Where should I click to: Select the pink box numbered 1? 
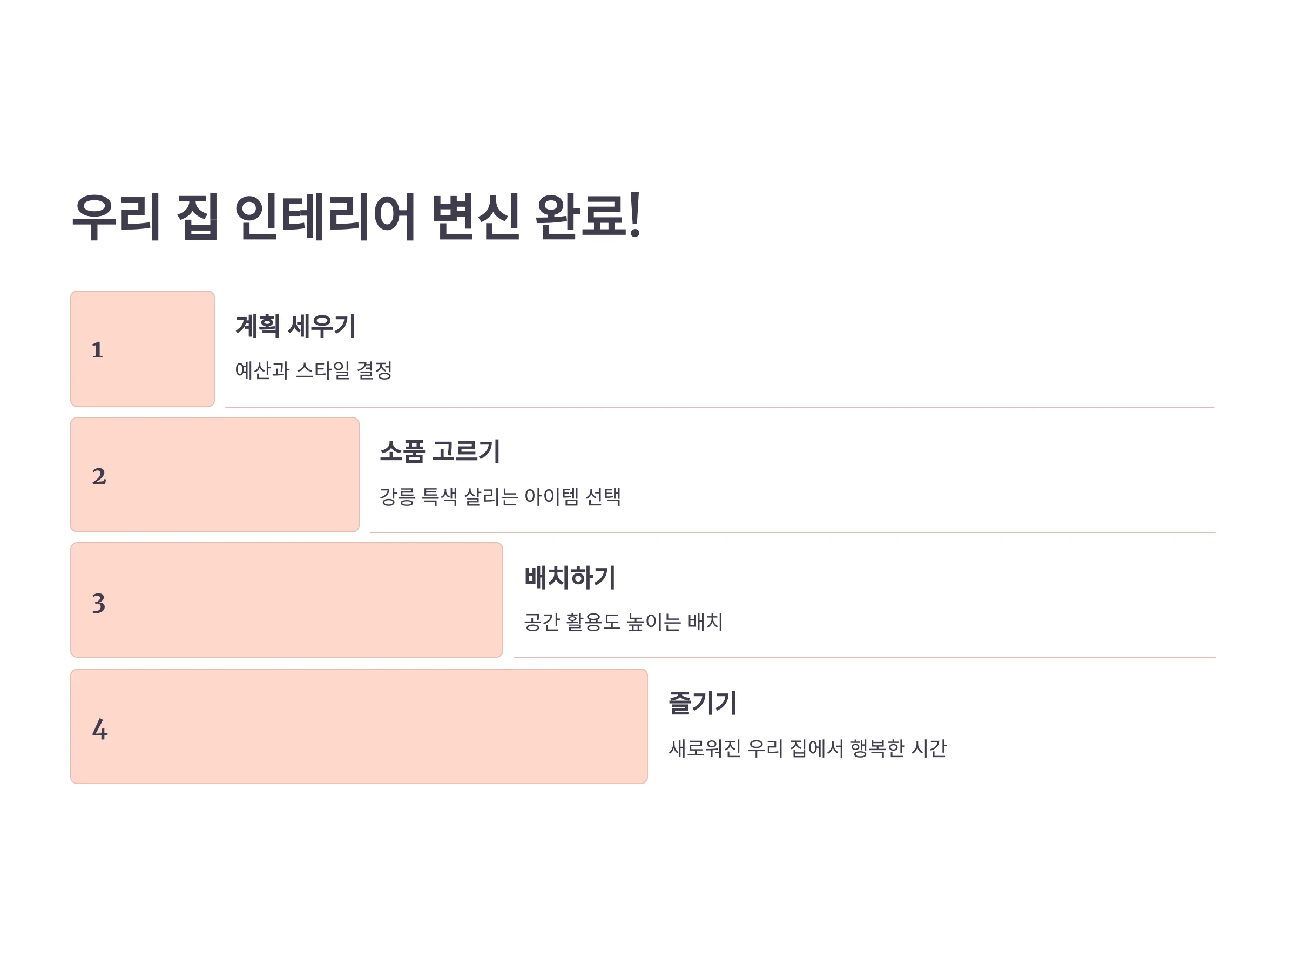tap(143, 349)
